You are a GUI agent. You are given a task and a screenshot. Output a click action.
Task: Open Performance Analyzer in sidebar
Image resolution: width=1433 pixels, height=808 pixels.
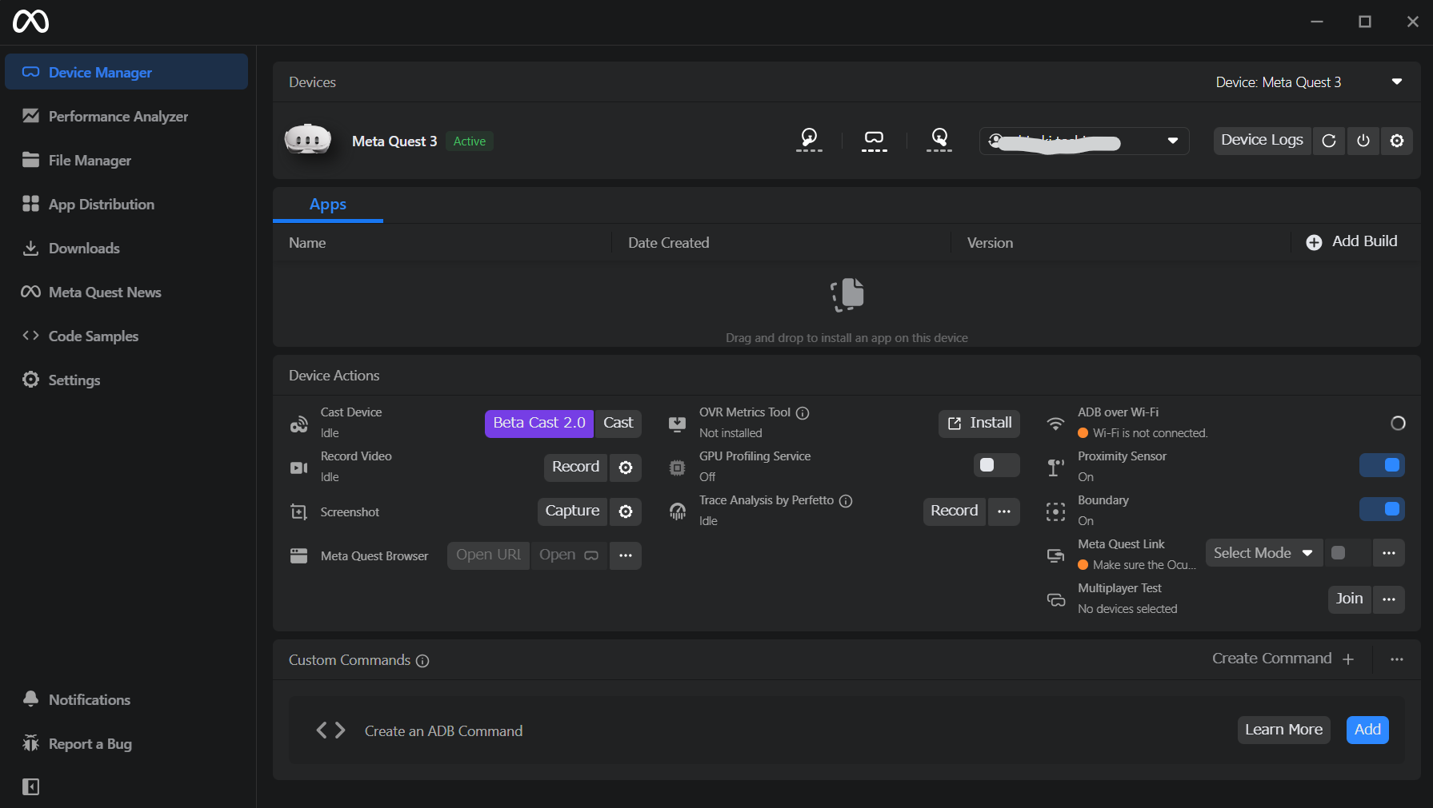118,117
